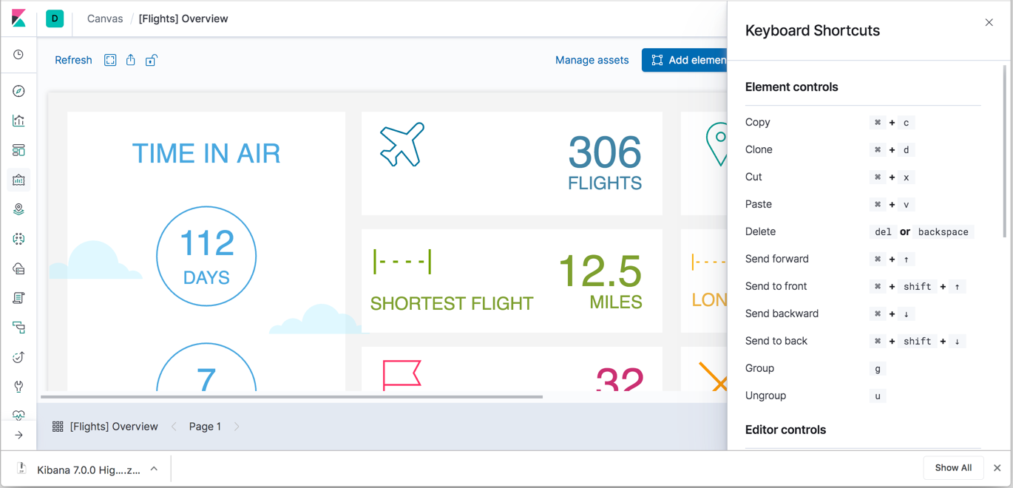
Task: Open the Maps app from sidebar
Action: [18, 209]
